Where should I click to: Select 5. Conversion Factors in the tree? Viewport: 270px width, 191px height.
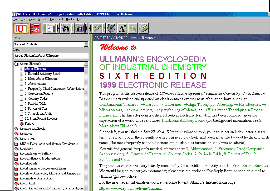[39, 94]
